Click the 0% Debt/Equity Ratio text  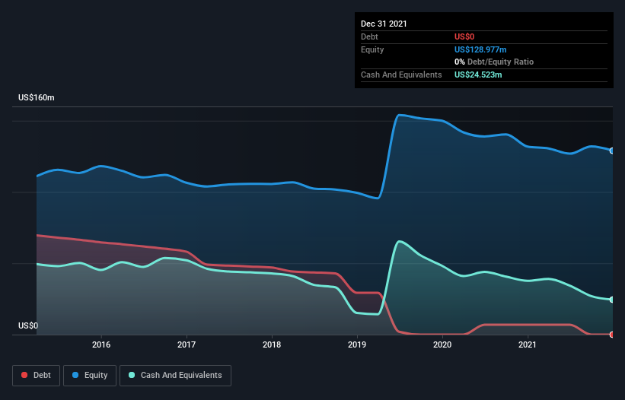pos(494,62)
